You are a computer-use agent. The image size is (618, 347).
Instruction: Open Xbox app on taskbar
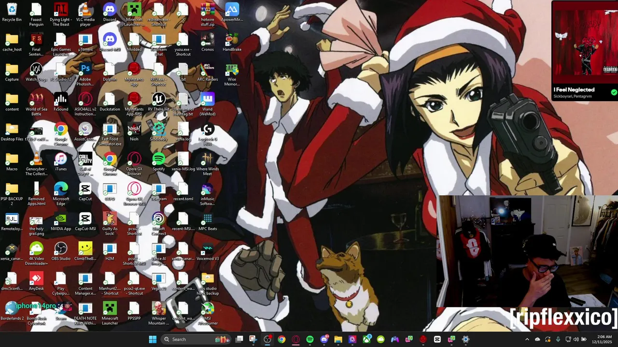tap(366, 339)
